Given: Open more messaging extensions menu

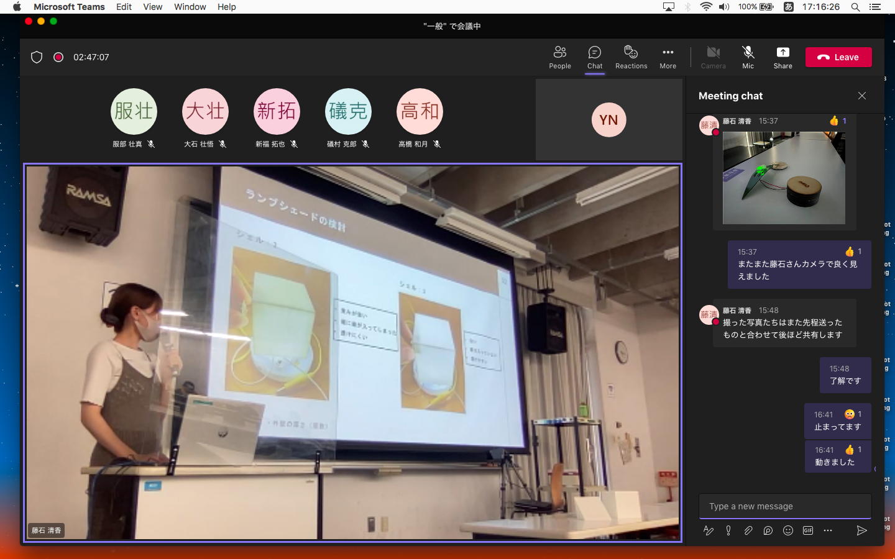Looking at the screenshot, I should [827, 530].
